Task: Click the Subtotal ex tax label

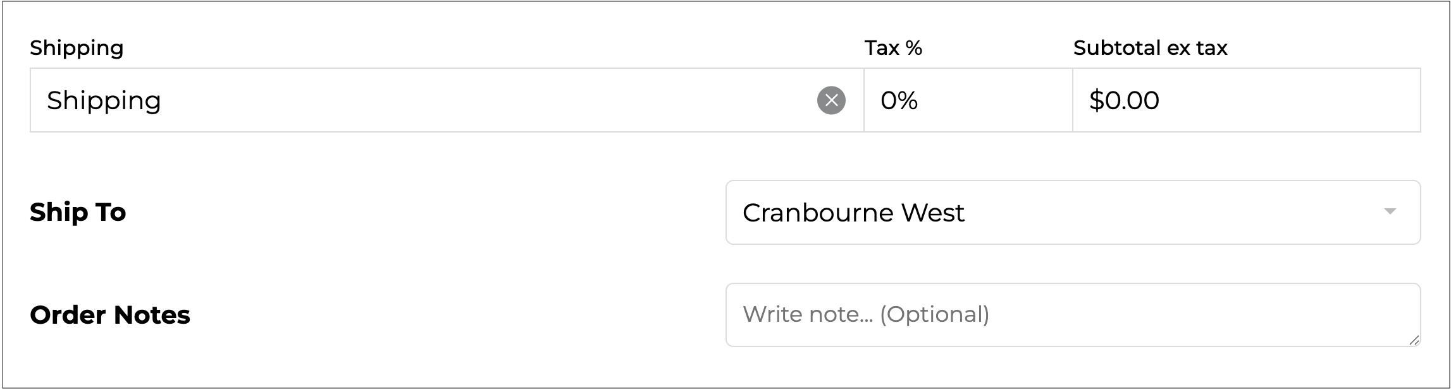Action: tap(1150, 48)
